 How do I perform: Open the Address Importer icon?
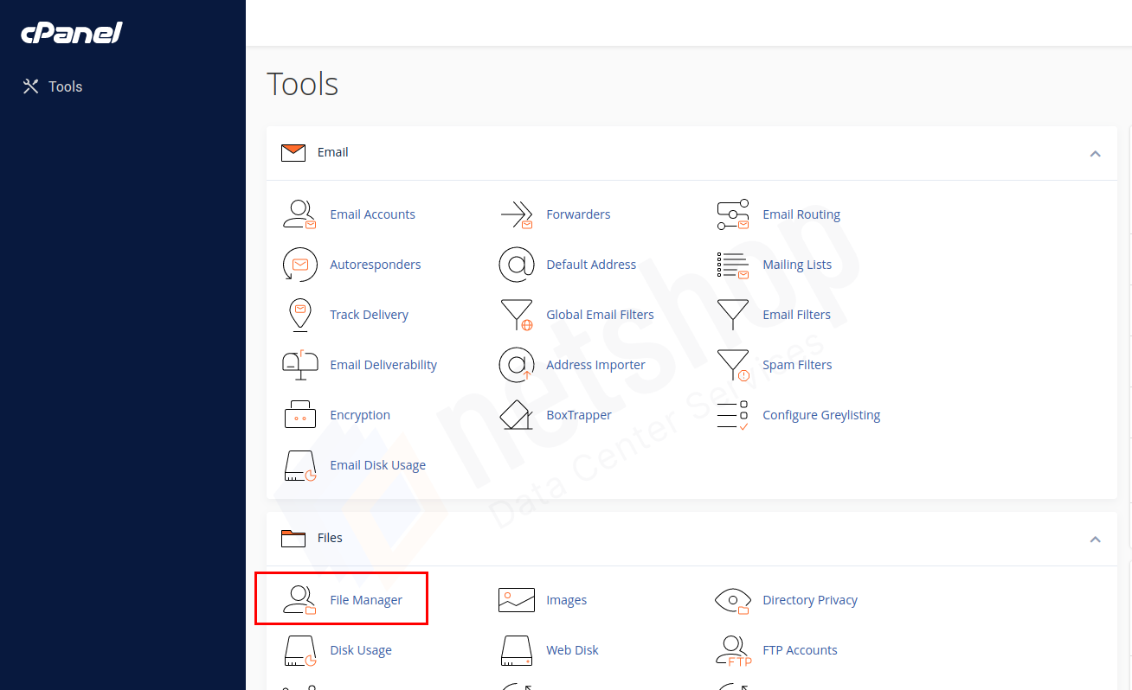pos(517,365)
